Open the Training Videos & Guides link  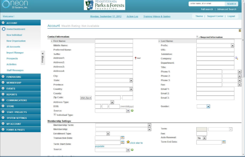[157, 16]
